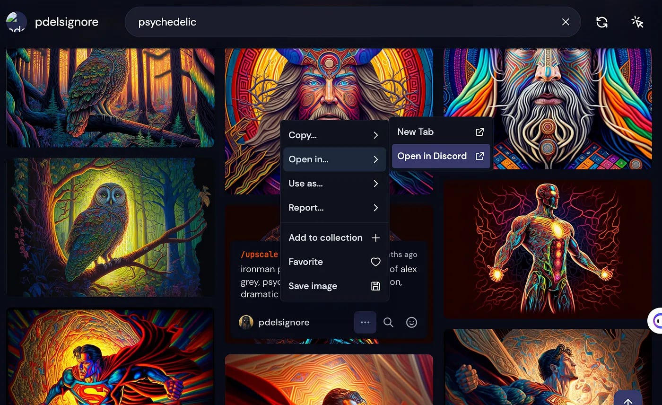Screen dimensions: 662x405
Task: Click the /upscale command label
Action: tap(260, 255)
